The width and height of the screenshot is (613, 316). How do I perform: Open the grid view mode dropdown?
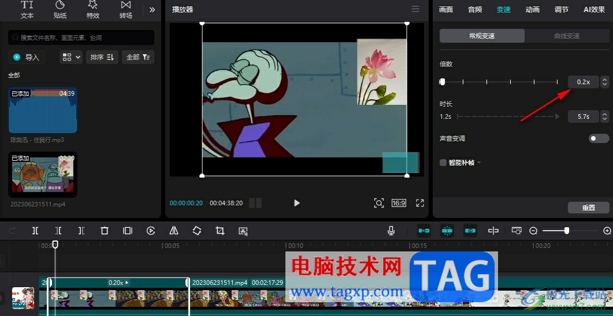(x=71, y=57)
